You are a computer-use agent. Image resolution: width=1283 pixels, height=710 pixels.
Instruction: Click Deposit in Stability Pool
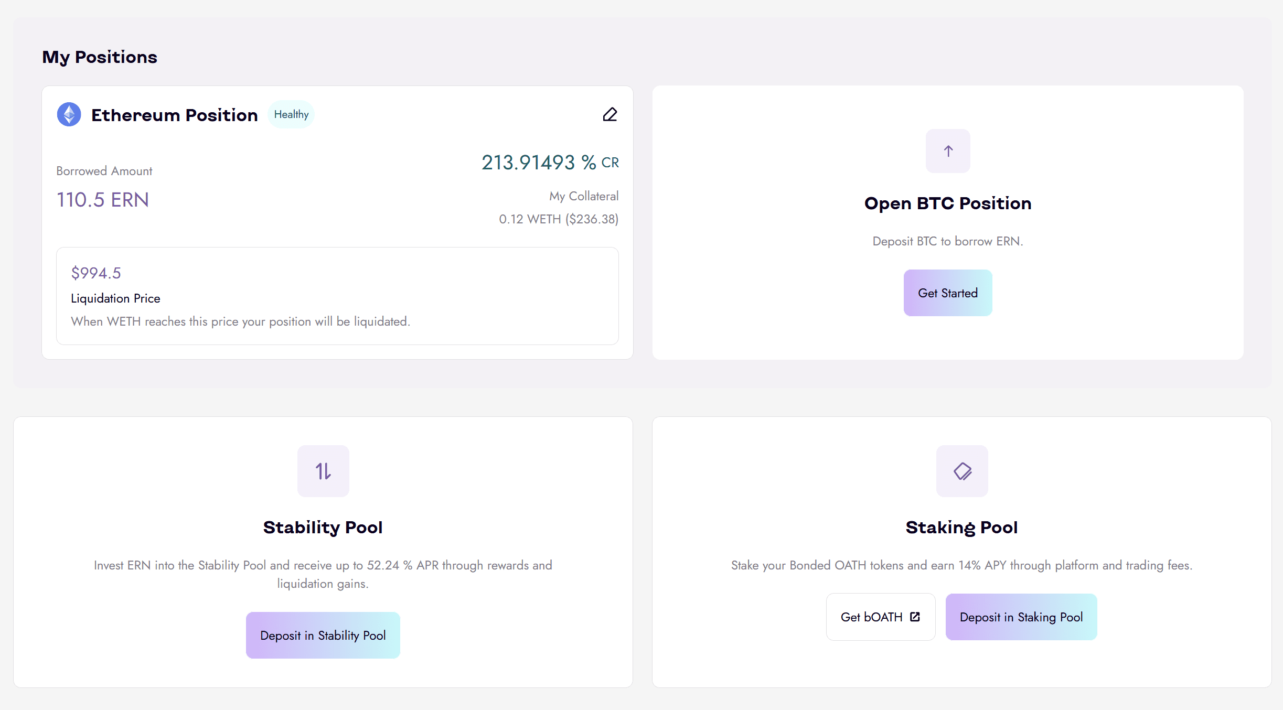tap(323, 635)
